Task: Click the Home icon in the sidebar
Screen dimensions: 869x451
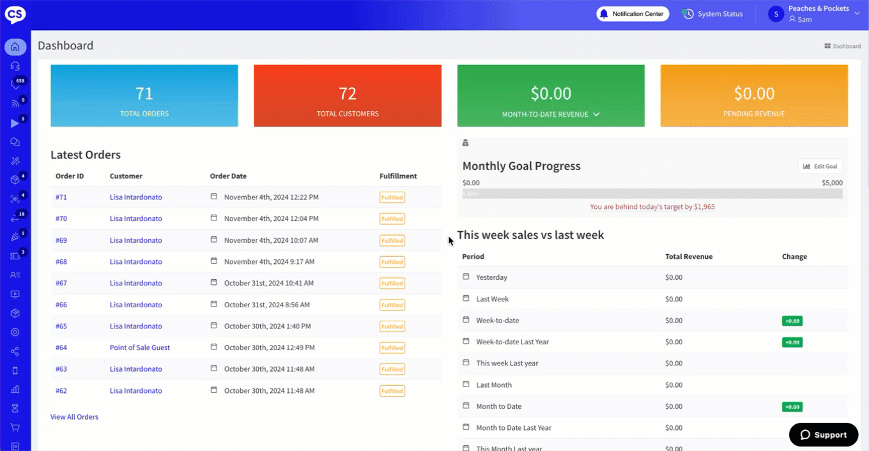Action: [x=15, y=47]
